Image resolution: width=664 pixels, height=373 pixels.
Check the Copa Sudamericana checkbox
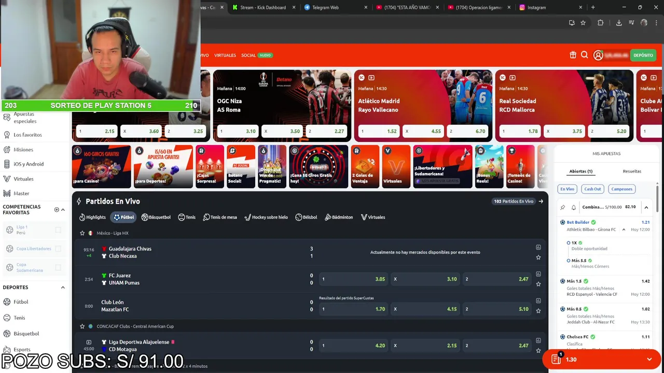(58, 267)
